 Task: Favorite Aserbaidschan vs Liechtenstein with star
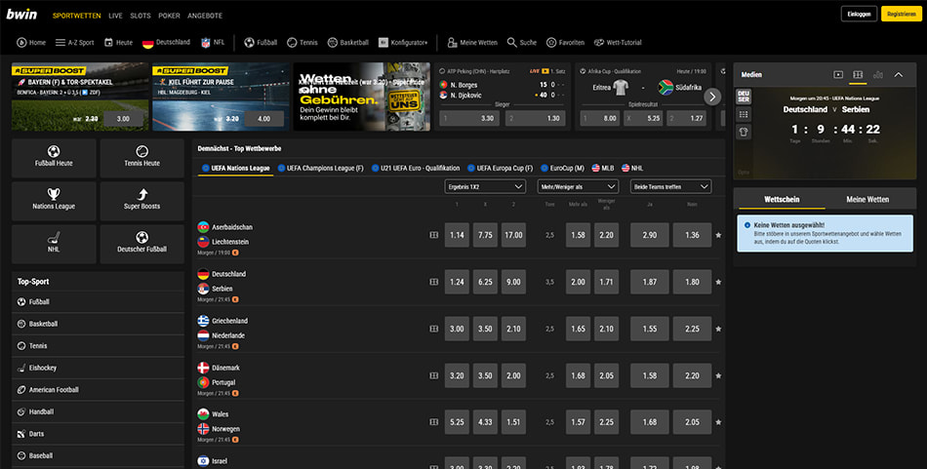point(718,235)
